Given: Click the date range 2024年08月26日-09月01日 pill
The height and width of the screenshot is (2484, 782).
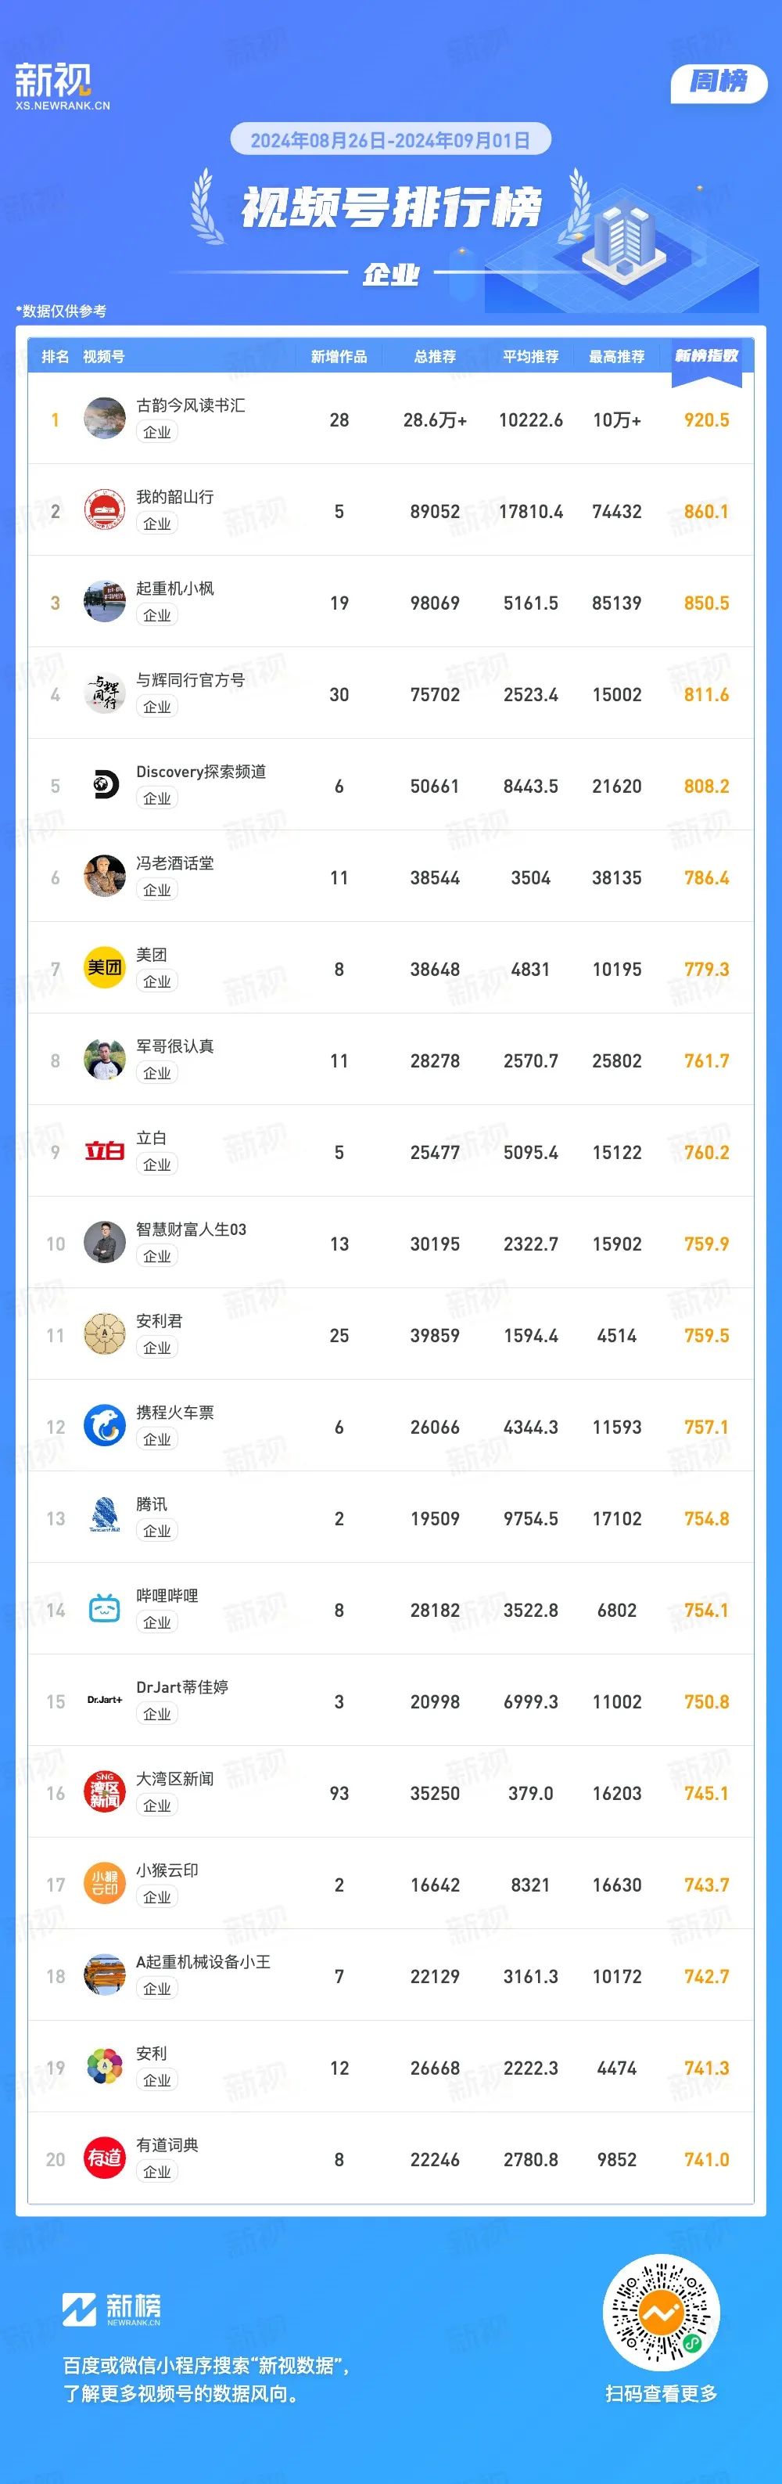Looking at the screenshot, I should [x=390, y=140].
